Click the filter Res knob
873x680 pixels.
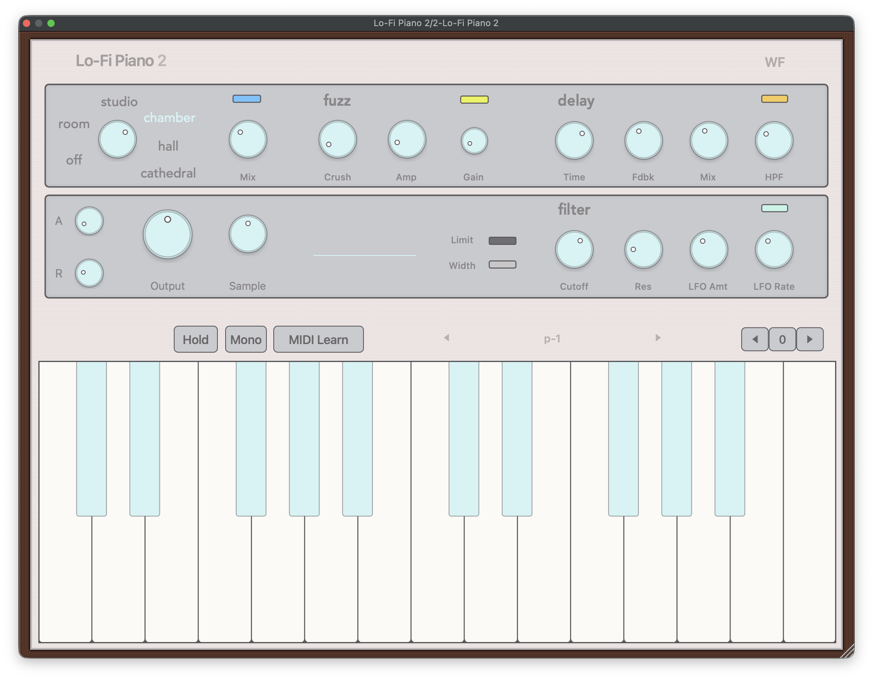[x=644, y=249]
